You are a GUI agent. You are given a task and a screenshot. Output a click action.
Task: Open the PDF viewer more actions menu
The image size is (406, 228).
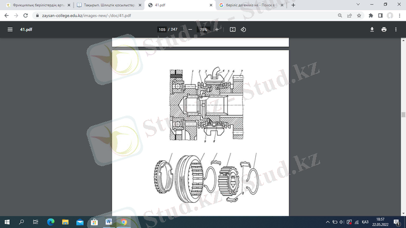pos(396,29)
